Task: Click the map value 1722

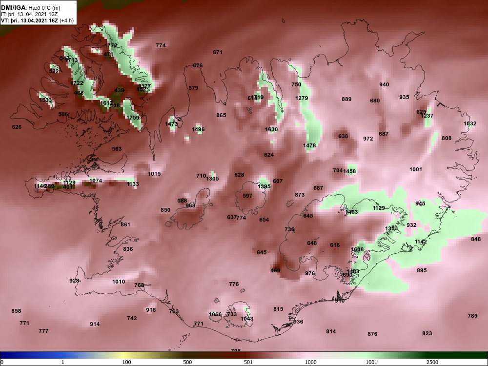Action: [x=77, y=83]
